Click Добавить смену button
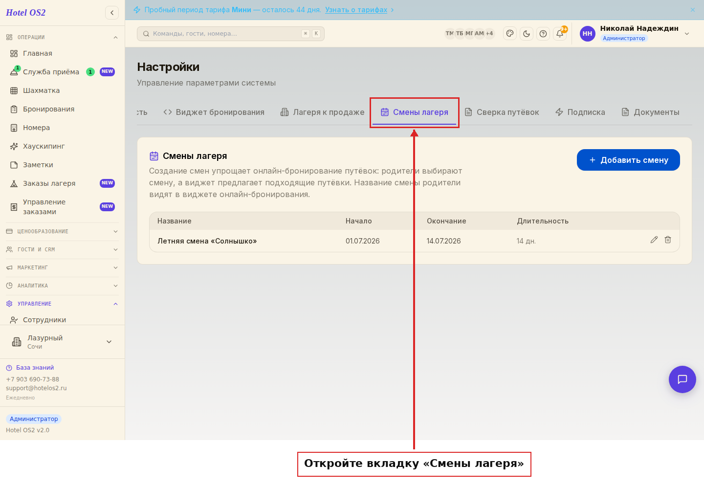Image resolution: width=704 pixels, height=488 pixels. click(628, 160)
